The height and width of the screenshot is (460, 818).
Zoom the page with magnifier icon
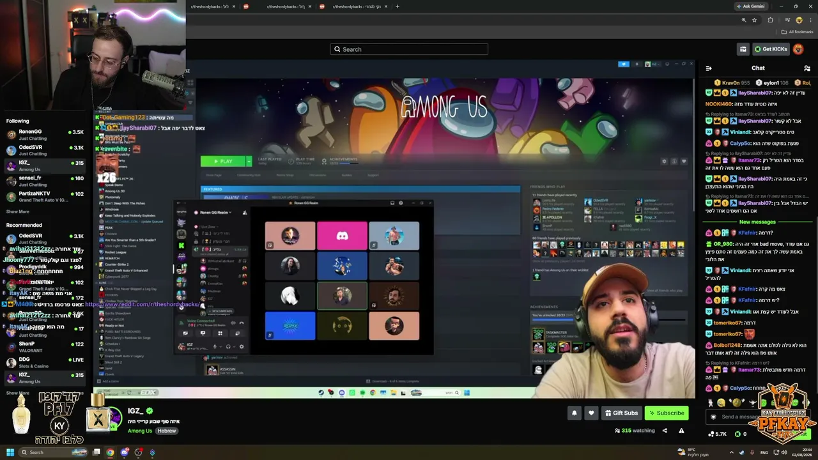click(x=744, y=20)
